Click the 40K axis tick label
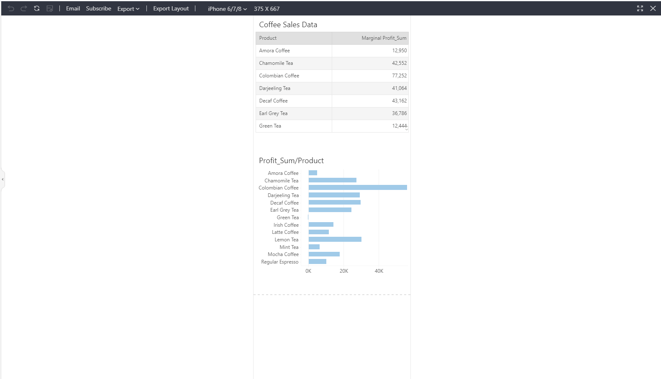Image resolution: width=661 pixels, height=379 pixels. 379,271
